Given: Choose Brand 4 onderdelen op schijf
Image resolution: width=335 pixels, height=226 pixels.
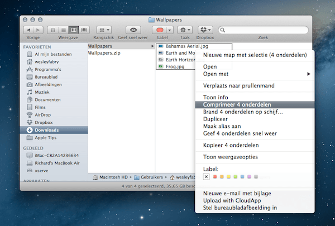Looking at the screenshot, I should (255, 112).
